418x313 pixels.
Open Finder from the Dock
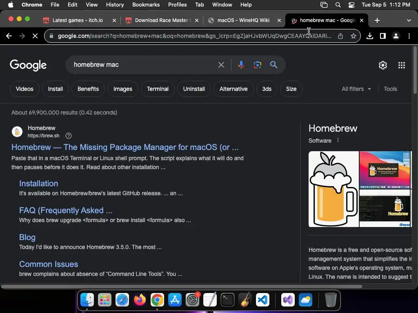click(x=87, y=300)
